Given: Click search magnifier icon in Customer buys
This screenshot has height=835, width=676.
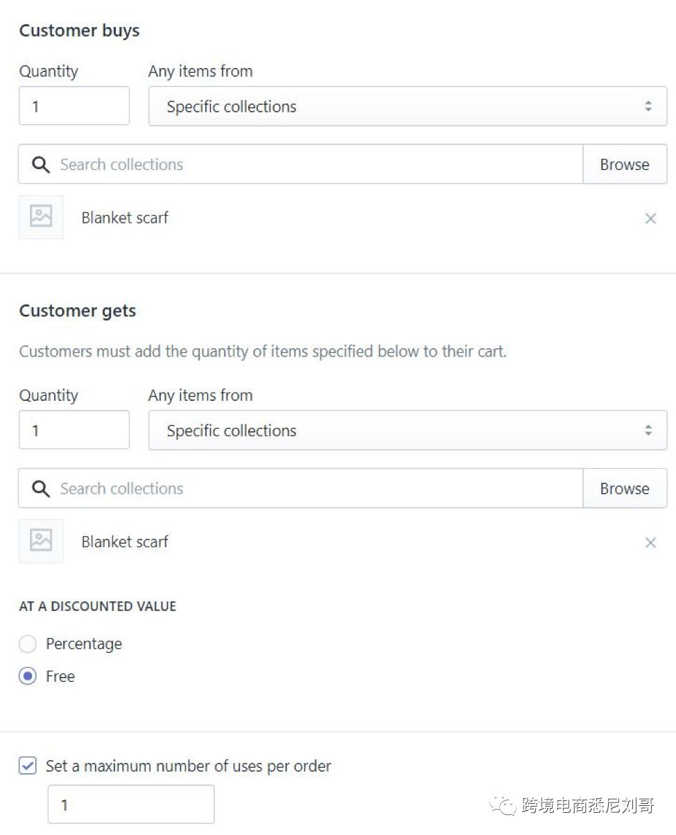Looking at the screenshot, I should [41, 165].
